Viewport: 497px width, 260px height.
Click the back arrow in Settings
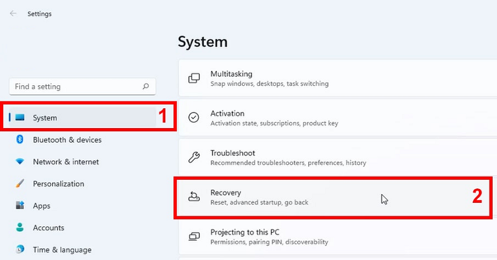(13, 13)
